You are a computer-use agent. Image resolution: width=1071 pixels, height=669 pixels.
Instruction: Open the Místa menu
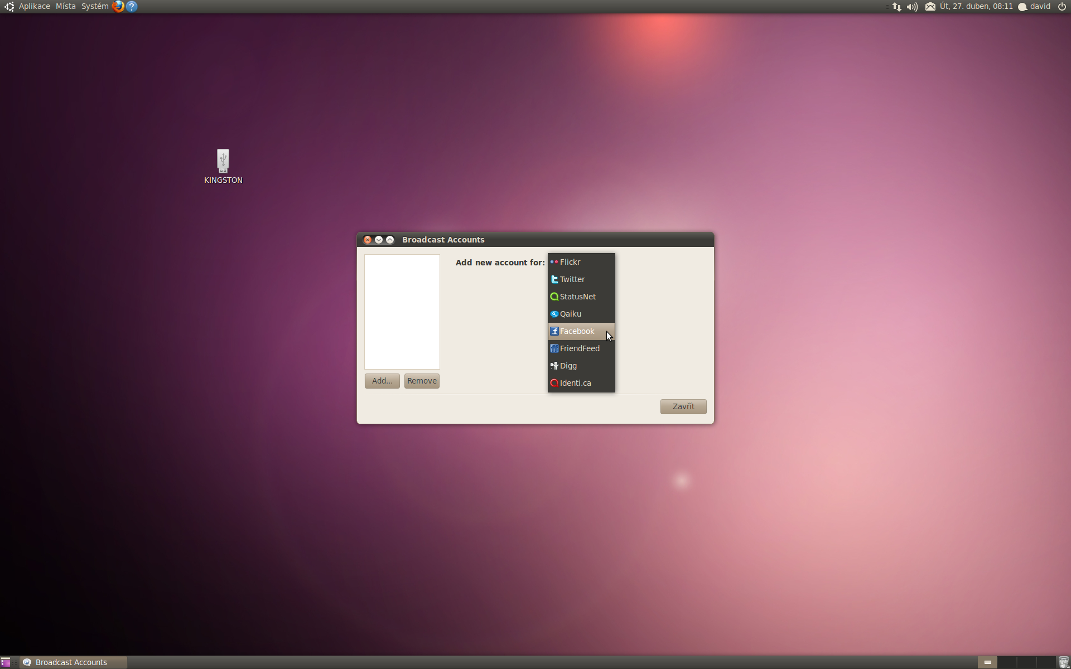point(66,6)
